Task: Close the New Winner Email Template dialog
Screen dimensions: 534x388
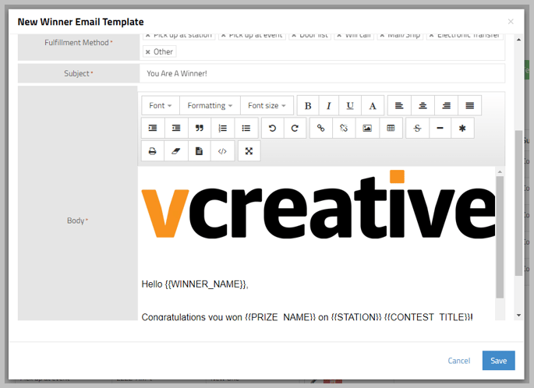Action: (x=511, y=22)
